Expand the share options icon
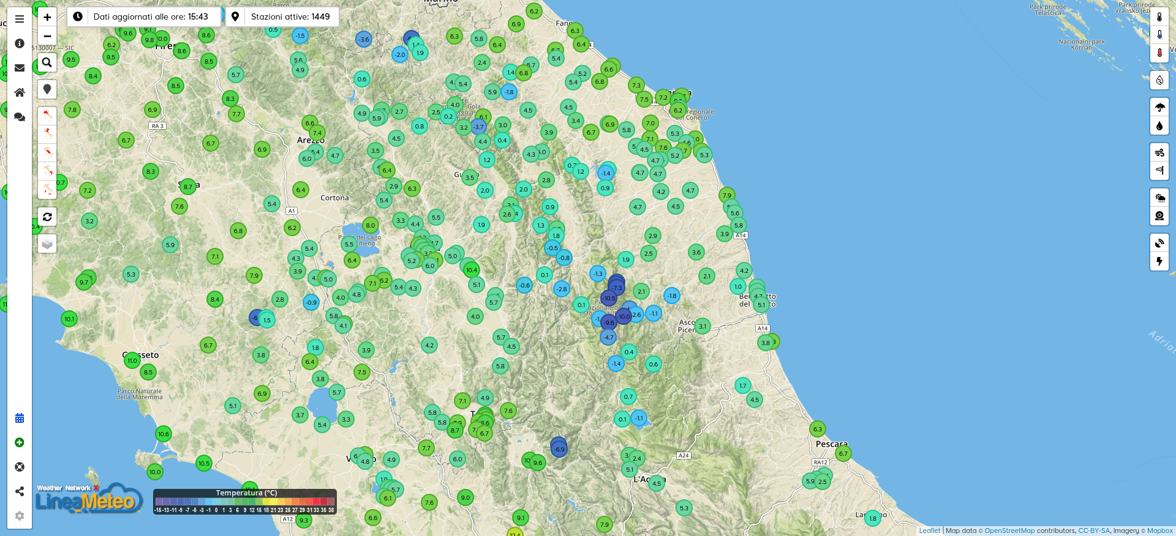This screenshot has width=1176, height=536. pyautogui.click(x=20, y=491)
